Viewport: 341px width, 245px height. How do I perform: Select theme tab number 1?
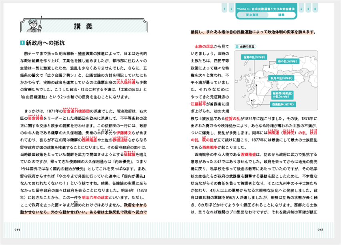pos(226,8)
